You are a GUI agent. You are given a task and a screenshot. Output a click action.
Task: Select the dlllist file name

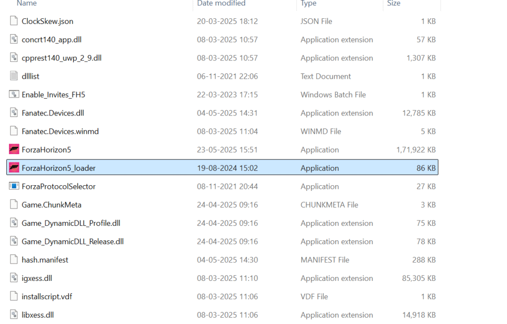coord(30,76)
